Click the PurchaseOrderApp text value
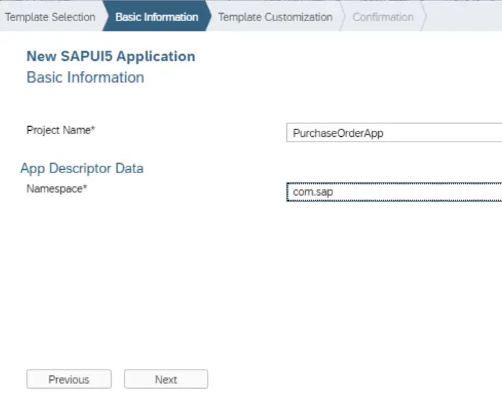Screen dimensions: 502x410 point(338,133)
